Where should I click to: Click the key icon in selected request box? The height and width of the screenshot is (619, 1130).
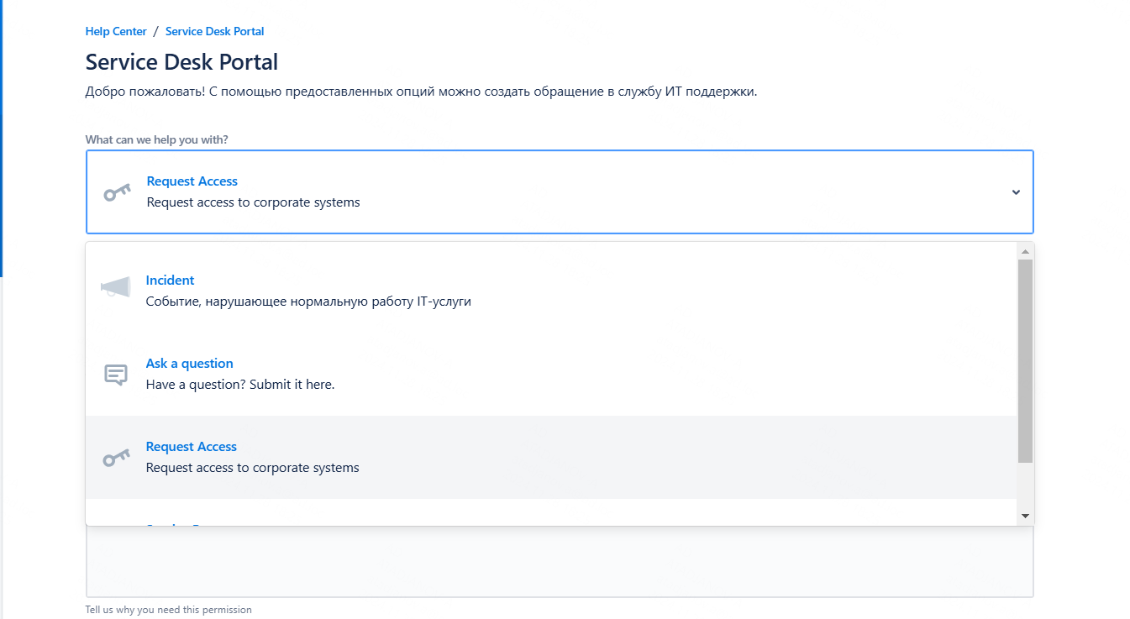[x=117, y=194]
